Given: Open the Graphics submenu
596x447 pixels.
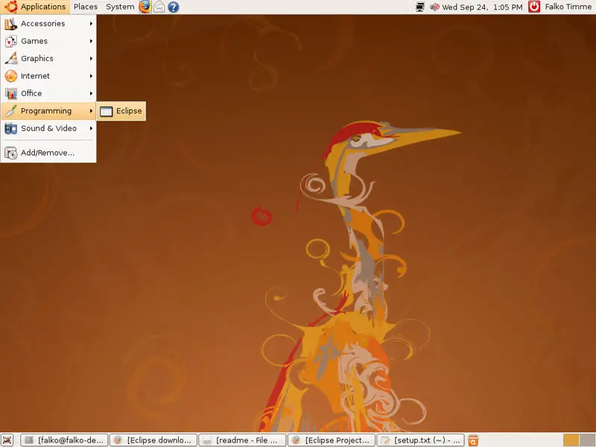Looking at the screenshot, I should (48, 59).
